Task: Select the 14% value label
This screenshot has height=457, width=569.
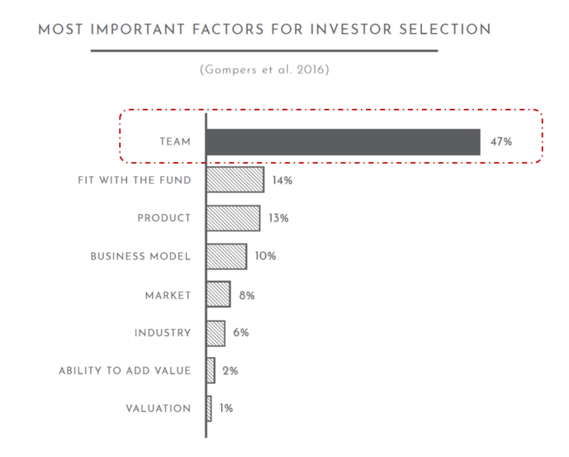Action: click(282, 181)
